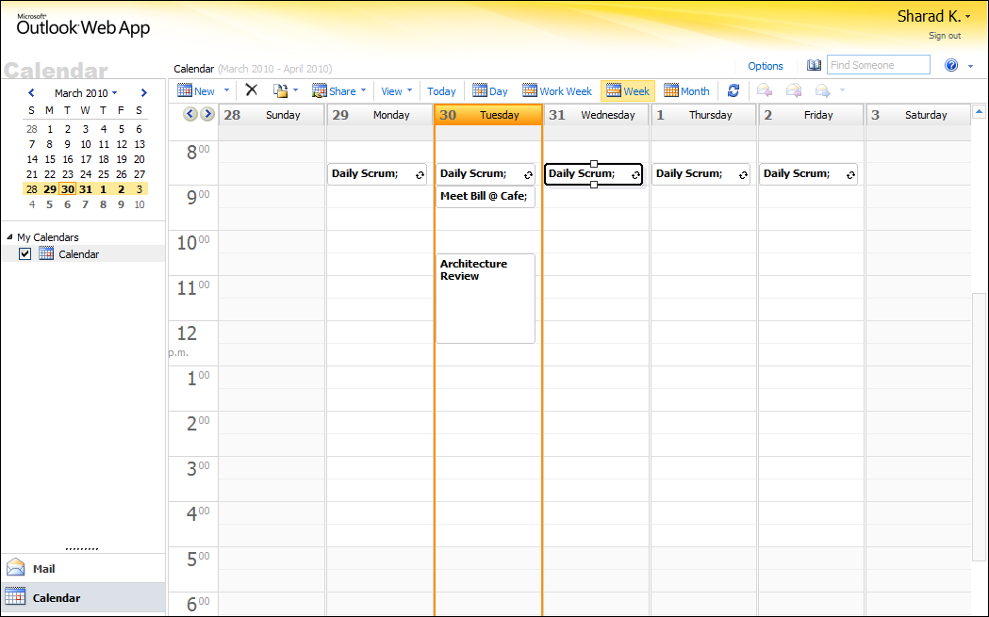
Task: Uncheck the Calendar checkbox under My Calendars
Action: pyautogui.click(x=25, y=254)
